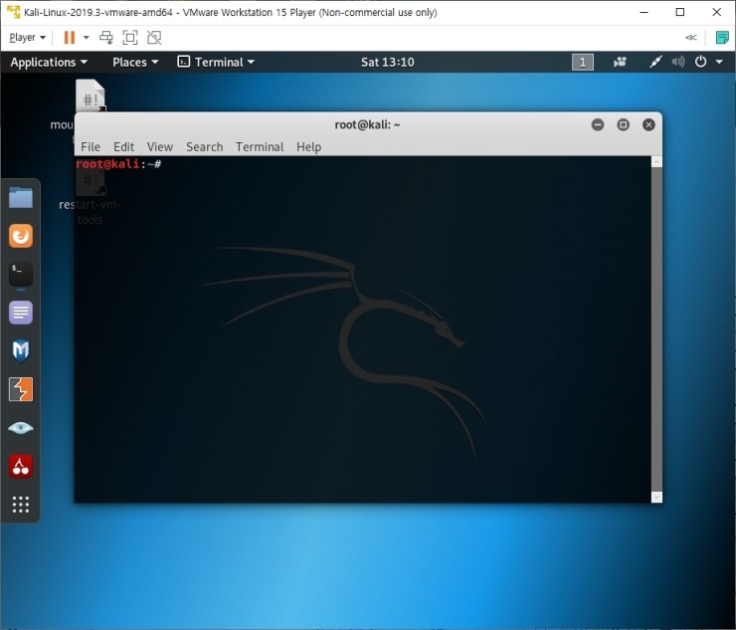The width and height of the screenshot is (736, 630).
Task: Show all applications grid
Action: pyautogui.click(x=21, y=504)
